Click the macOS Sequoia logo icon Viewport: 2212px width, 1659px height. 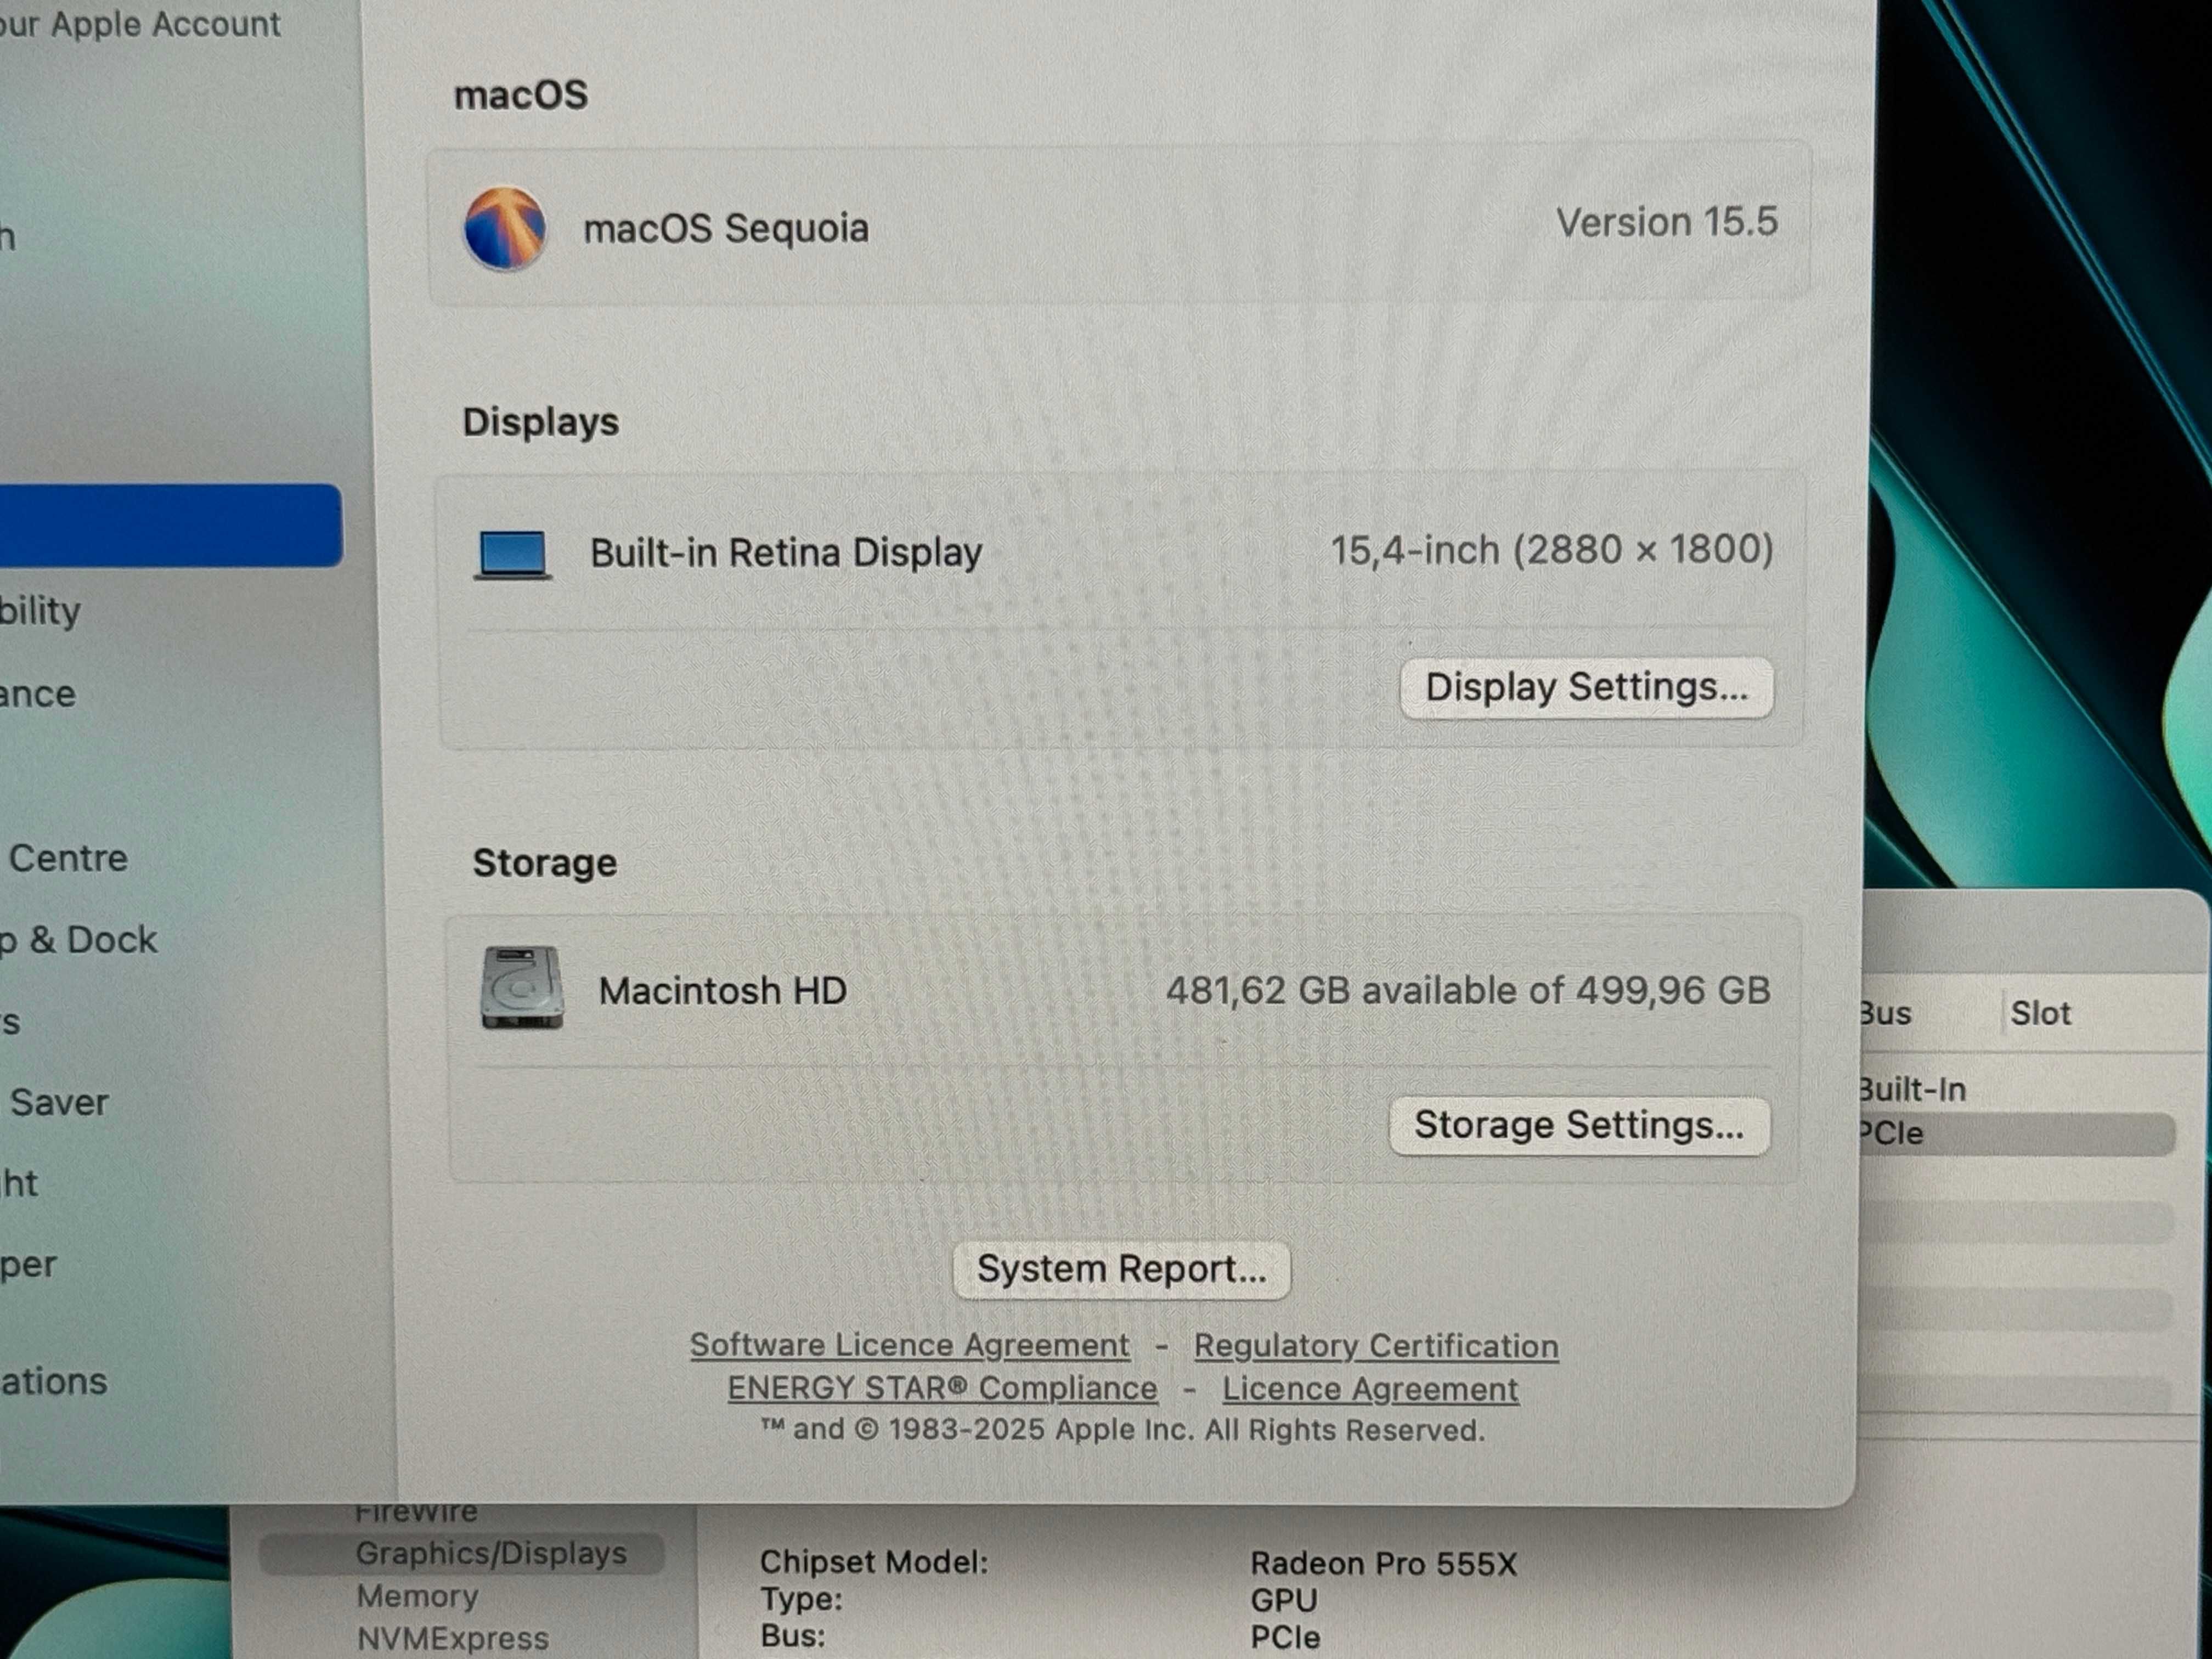pos(505,229)
